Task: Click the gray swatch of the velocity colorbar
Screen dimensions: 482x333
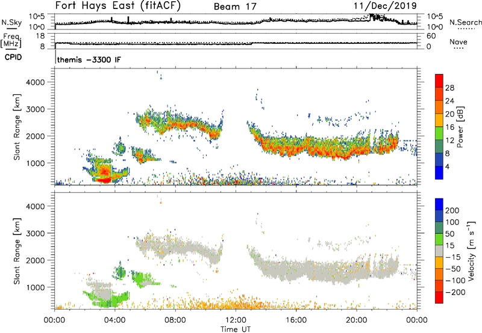Action: pos(439,251)
